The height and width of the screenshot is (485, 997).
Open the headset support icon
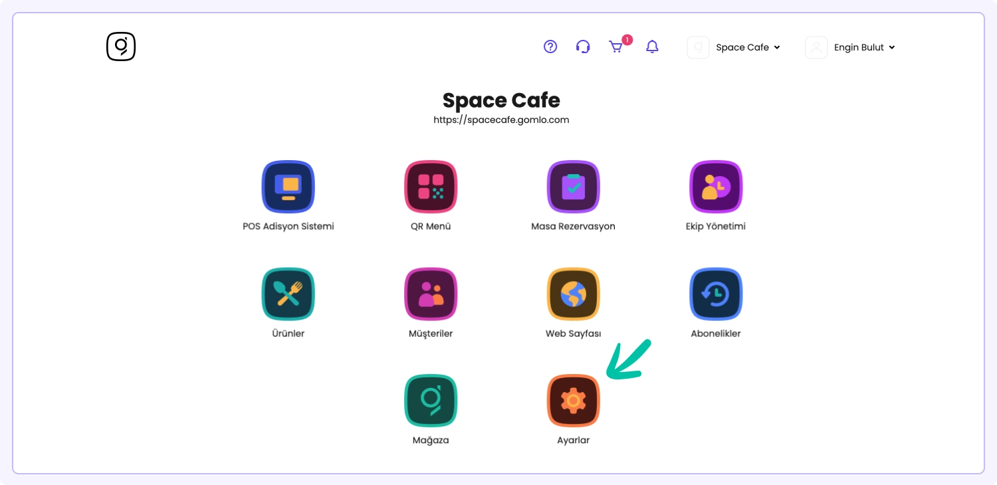[x=583, y=47]
